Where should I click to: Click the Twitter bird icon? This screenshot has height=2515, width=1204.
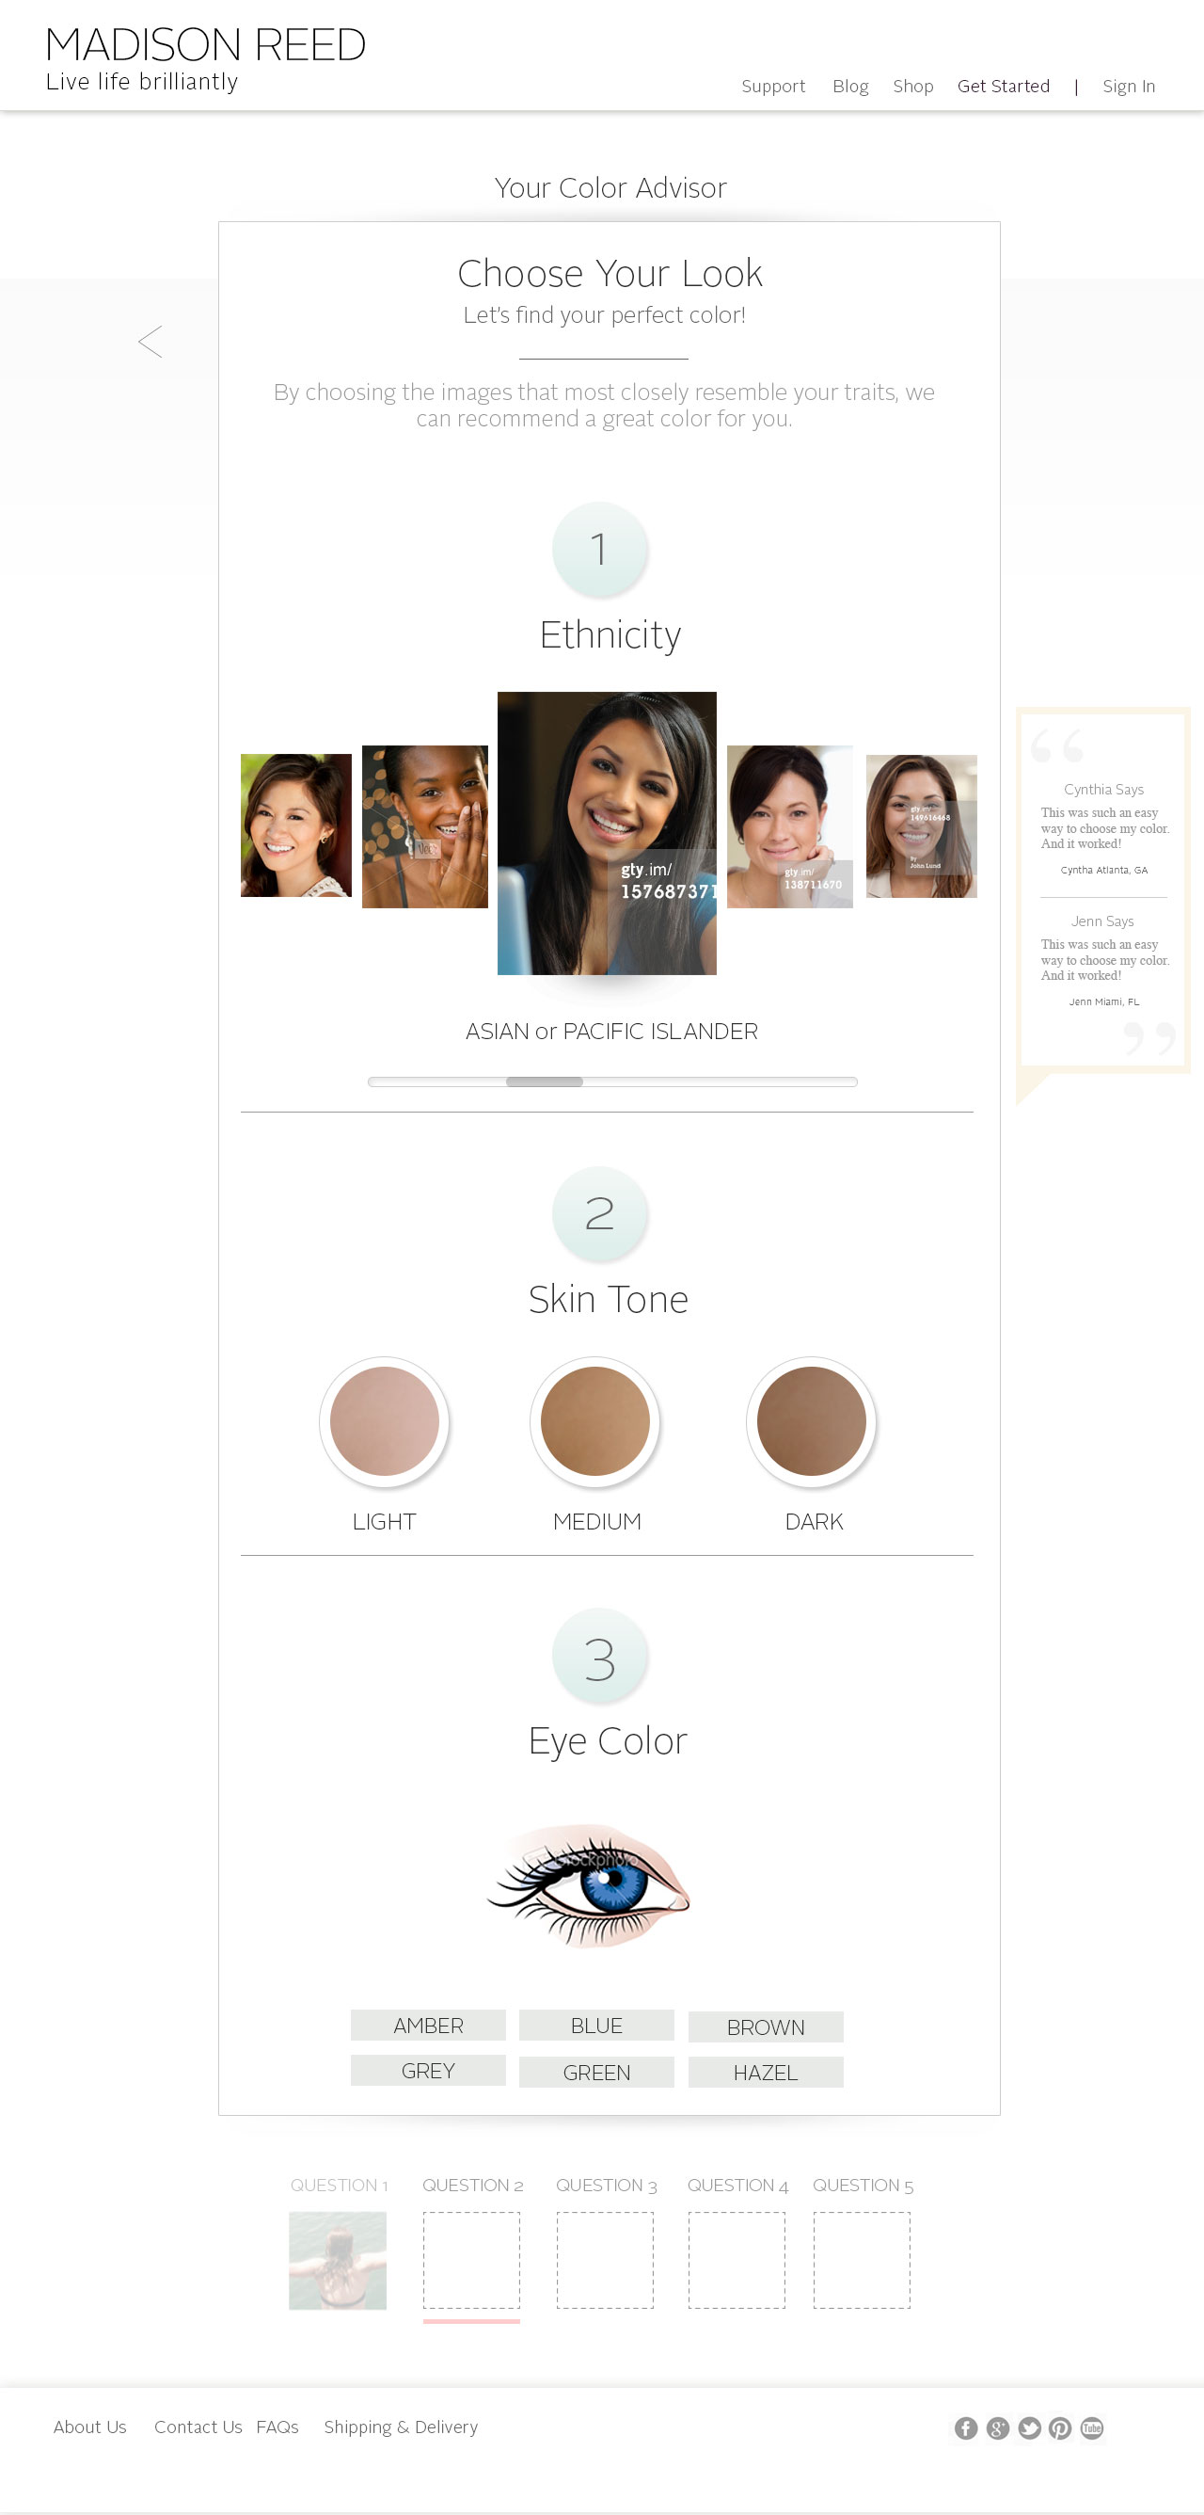tap(1029, 2428)
